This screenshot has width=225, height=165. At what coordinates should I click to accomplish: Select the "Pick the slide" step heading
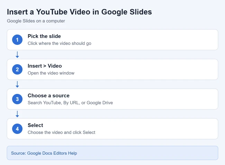[44, 36]
